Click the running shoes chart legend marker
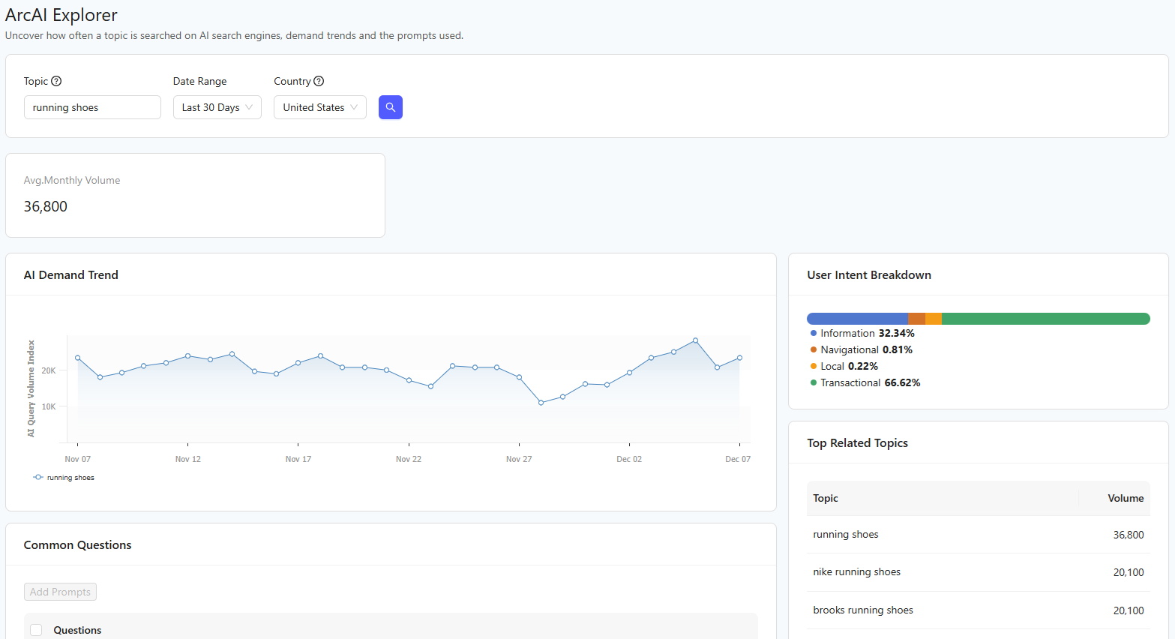The image size is (1175, 639). coord(38,478)
